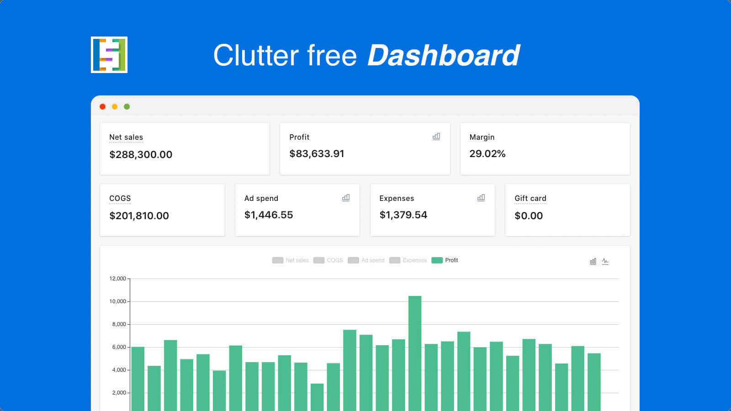Switch chart to line chart view
731x411 pixels.
click(x=605, y=261)
